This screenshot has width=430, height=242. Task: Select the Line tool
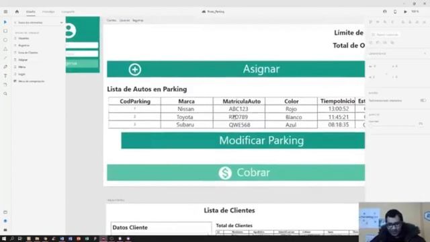(x=5, y=58)
